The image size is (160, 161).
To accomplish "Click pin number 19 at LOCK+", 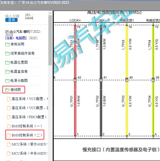I will [x=79, y=27].
